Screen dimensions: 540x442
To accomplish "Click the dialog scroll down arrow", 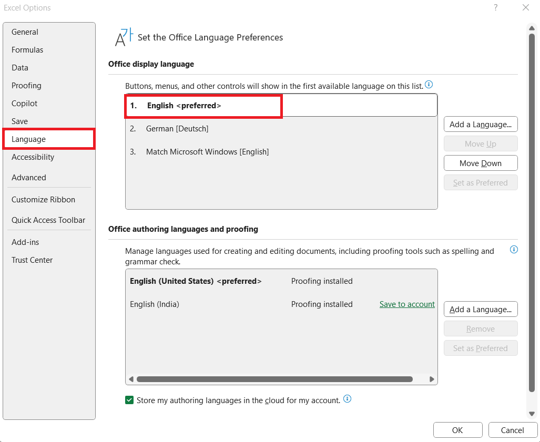I will (532, 414).
